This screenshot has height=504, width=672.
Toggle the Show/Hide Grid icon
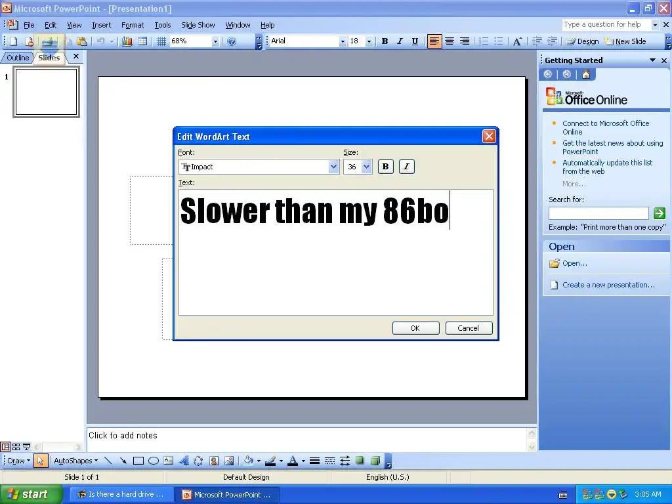(161, 41)
